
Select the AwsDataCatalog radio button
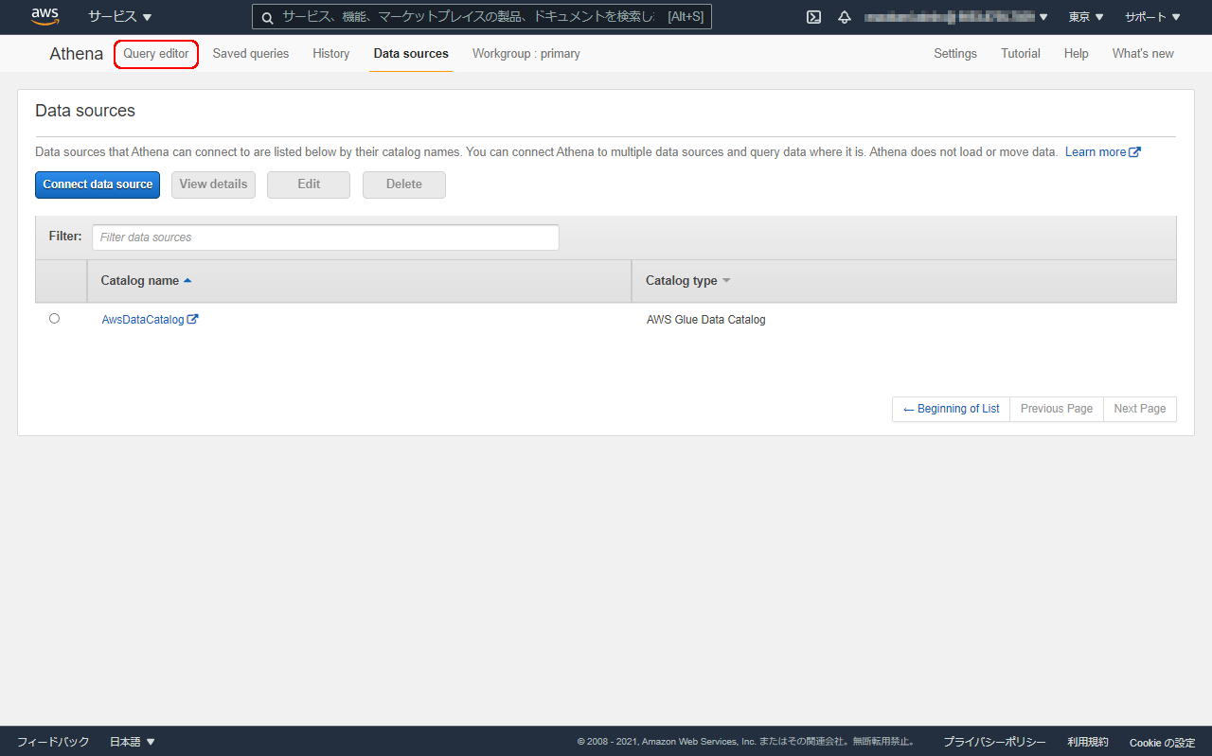coord(54,319)
